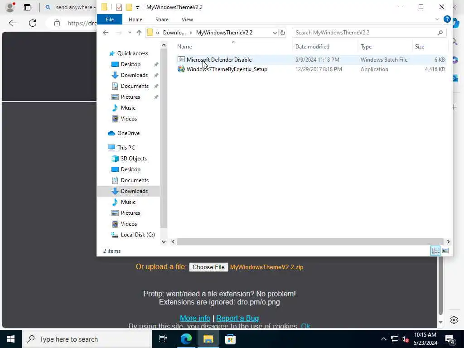The image size is (464, 348).
Task: Click navigation pane scroll up arrow
Action: tap(164, 45)
